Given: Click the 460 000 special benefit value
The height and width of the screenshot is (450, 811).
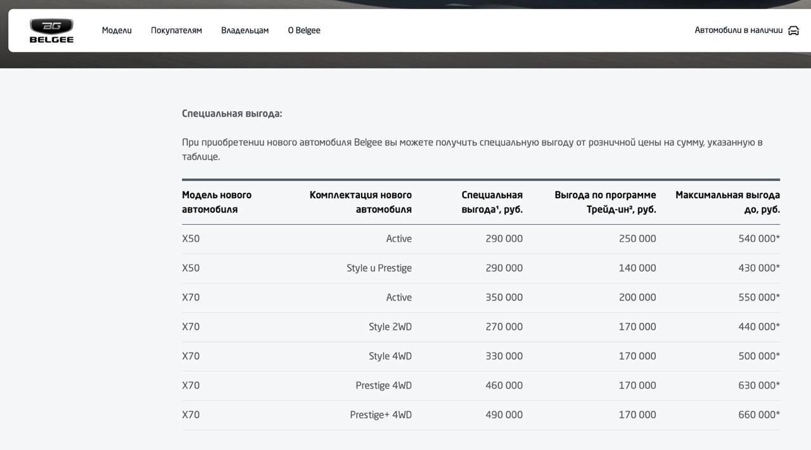Looking at the screenshot, I should tap(504, 385).
